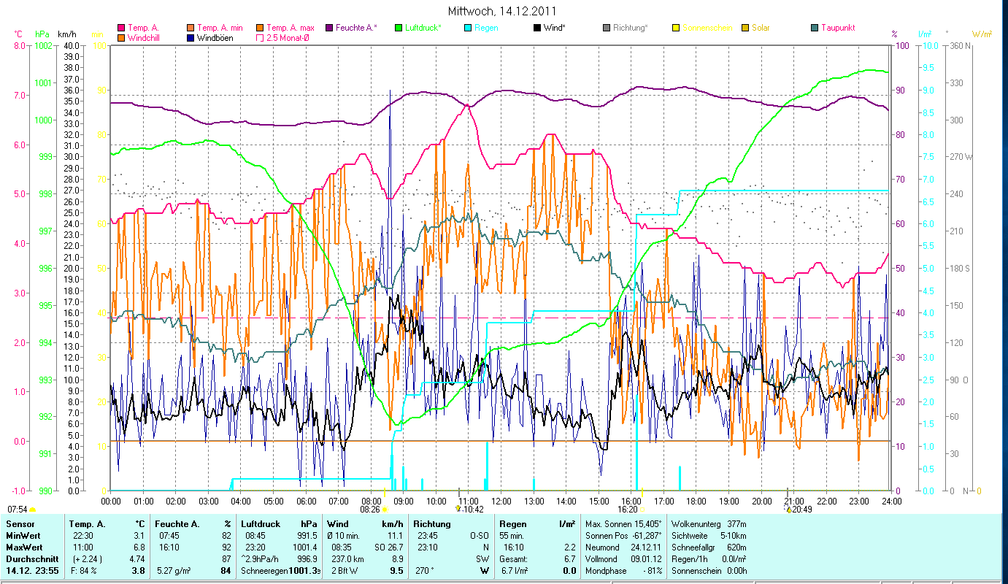Click the l/m² axis unit label at top
This screenshot has width=1008, height=584.
[925, 34]
